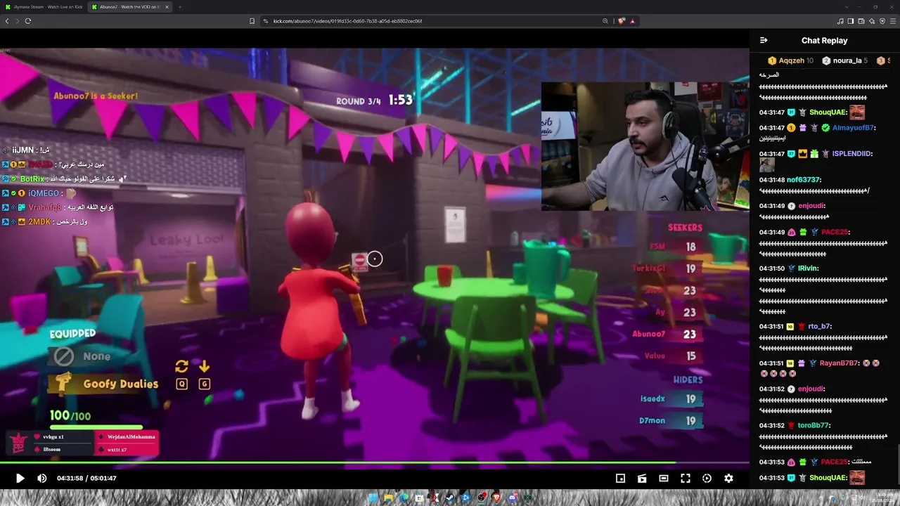The width and height of the screenshot is (900, 506).
Task: Open the Xbox app from the taskbar
Action: [528, 498]
